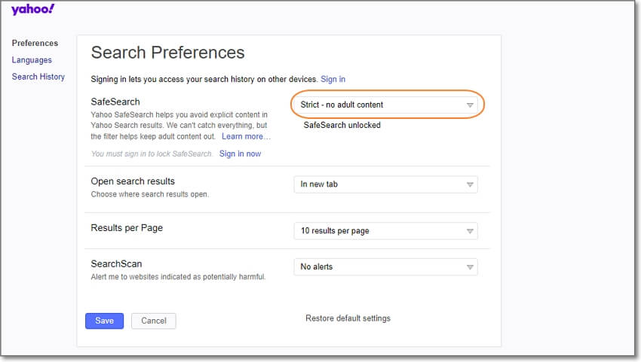Screen dimensions: 641x362
Task: Expand the SearchScan 'No alerts' dropdown
Action: click(377, 267)
